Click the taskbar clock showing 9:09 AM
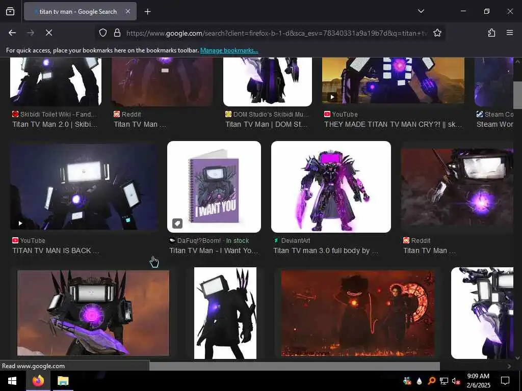Screen dimensions: 522x391 [x=478, y=381]
